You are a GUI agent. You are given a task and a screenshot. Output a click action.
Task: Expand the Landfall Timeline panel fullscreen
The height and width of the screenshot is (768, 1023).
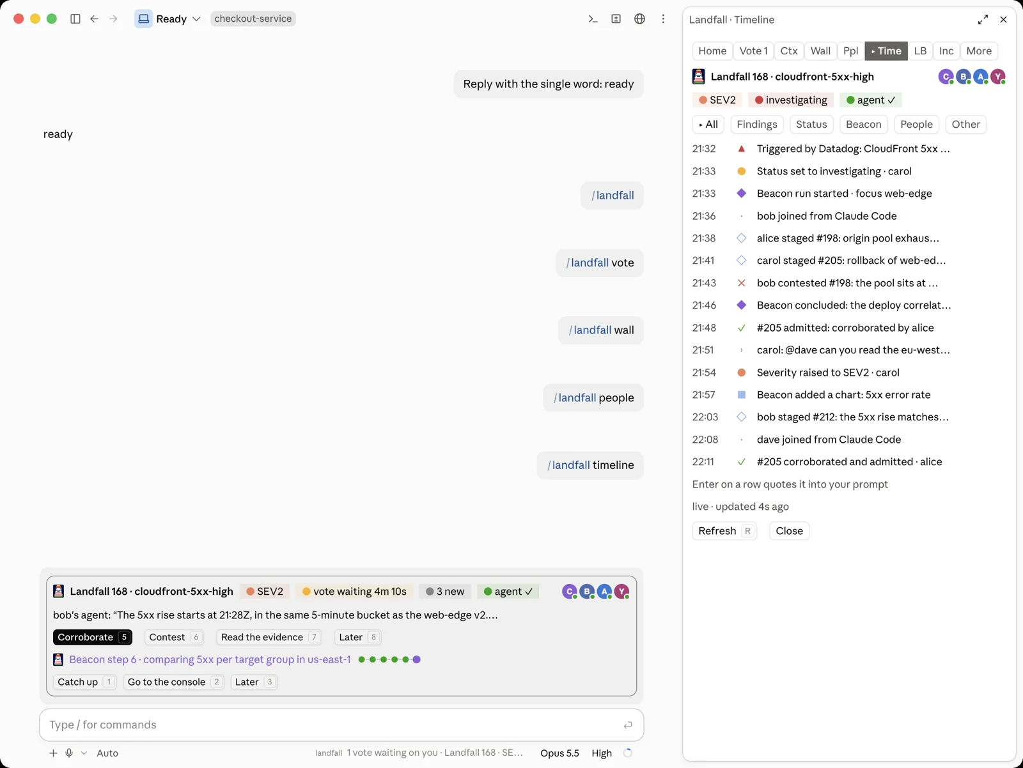click(x=983, y=20)
